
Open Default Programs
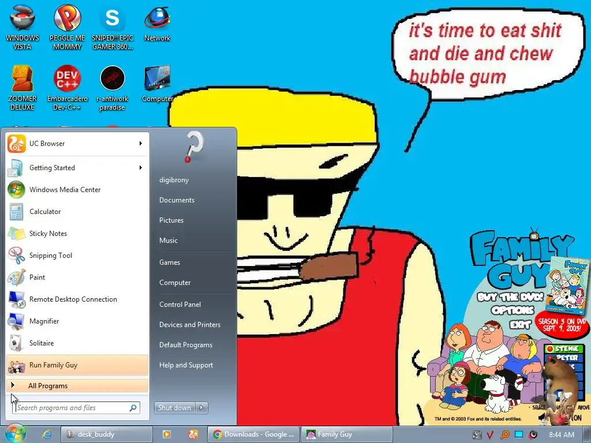coord(186,345)
